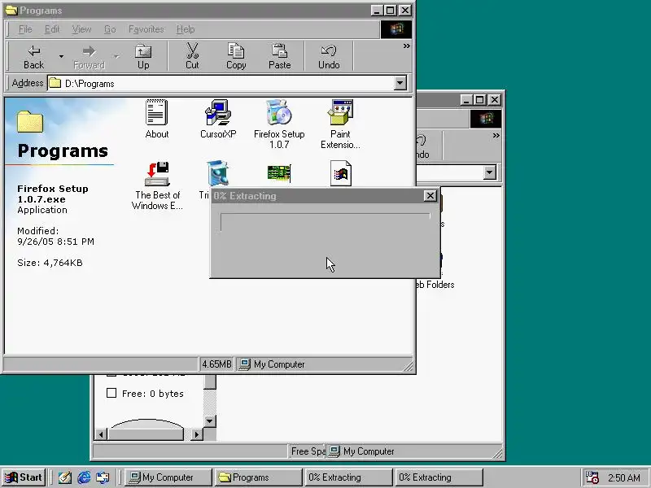This screenshot has height=488, width=651.
Task: Select the partially hidden Tri... program icon
Action: pos(217,173)
